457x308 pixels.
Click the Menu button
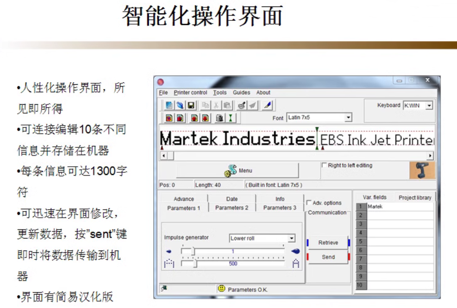click(x=238, y=170)
